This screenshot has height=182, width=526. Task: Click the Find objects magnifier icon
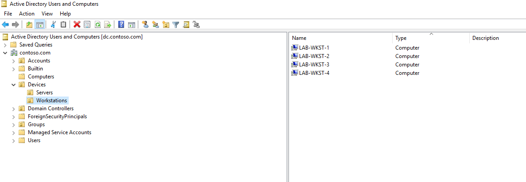click(x=186, y=24)
